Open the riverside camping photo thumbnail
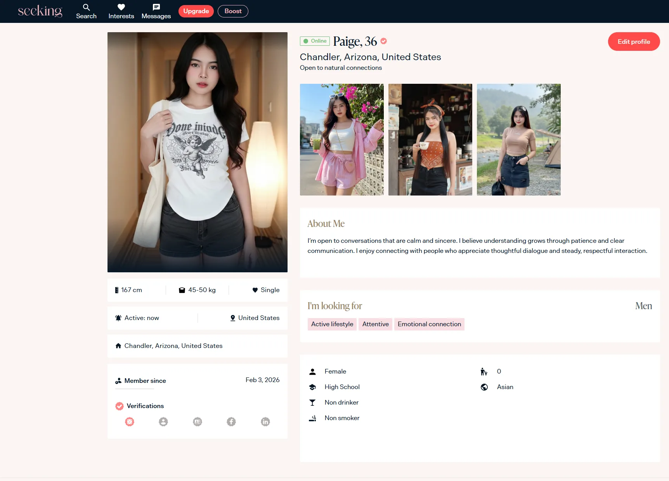 518,140
